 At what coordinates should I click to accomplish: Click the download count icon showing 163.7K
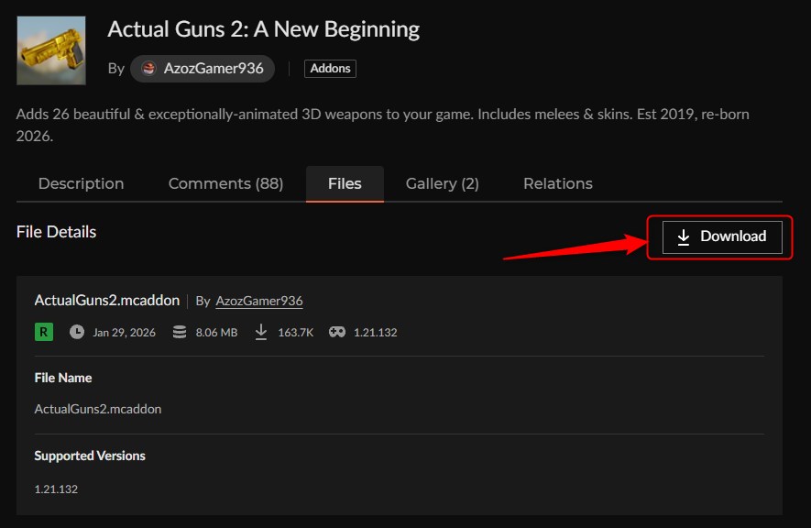(x=261, y=332)
